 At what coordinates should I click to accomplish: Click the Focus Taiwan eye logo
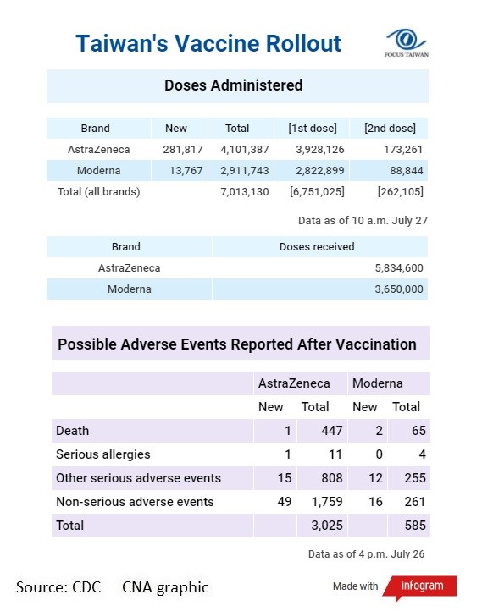click(x=407, y=42)
